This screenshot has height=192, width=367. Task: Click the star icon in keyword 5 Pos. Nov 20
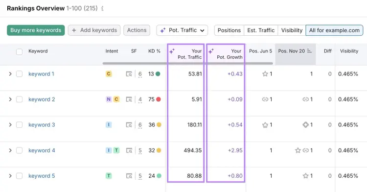(305, 176)
